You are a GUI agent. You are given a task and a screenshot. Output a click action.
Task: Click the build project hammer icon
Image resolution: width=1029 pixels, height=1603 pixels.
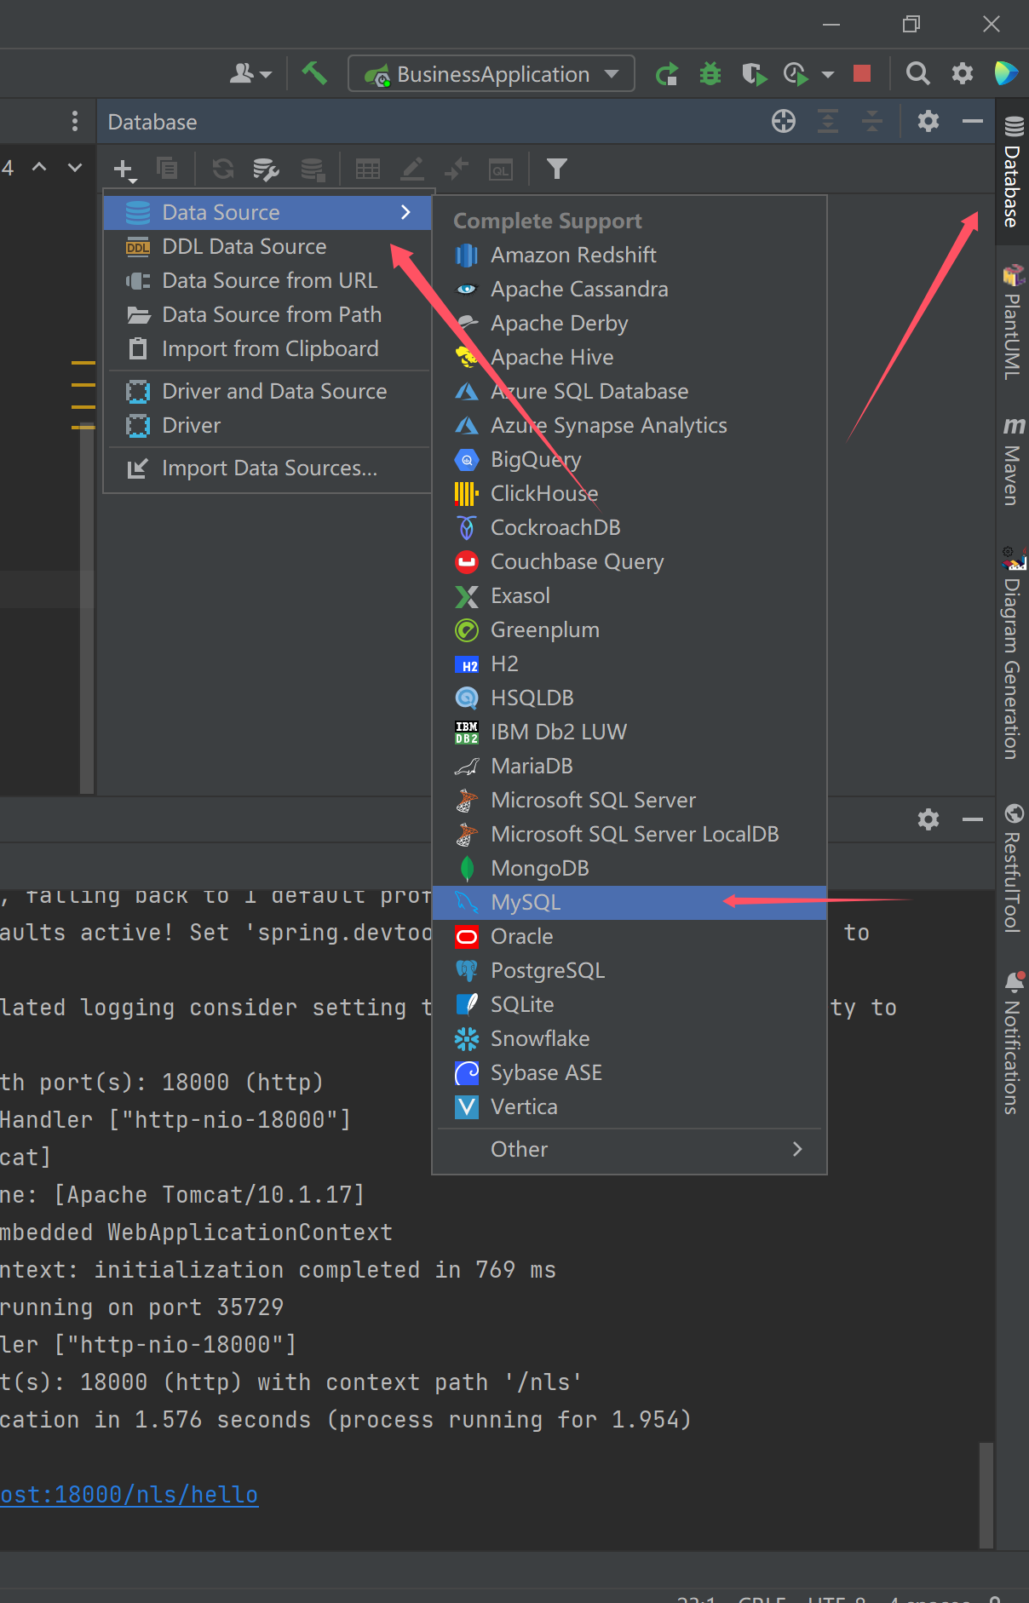click(314, 74)
